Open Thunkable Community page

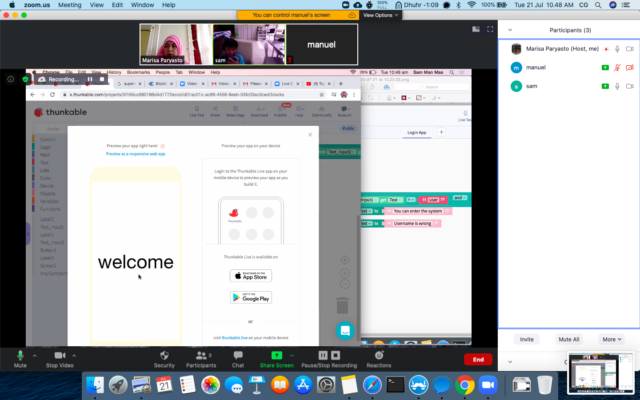tap(322, 111)
